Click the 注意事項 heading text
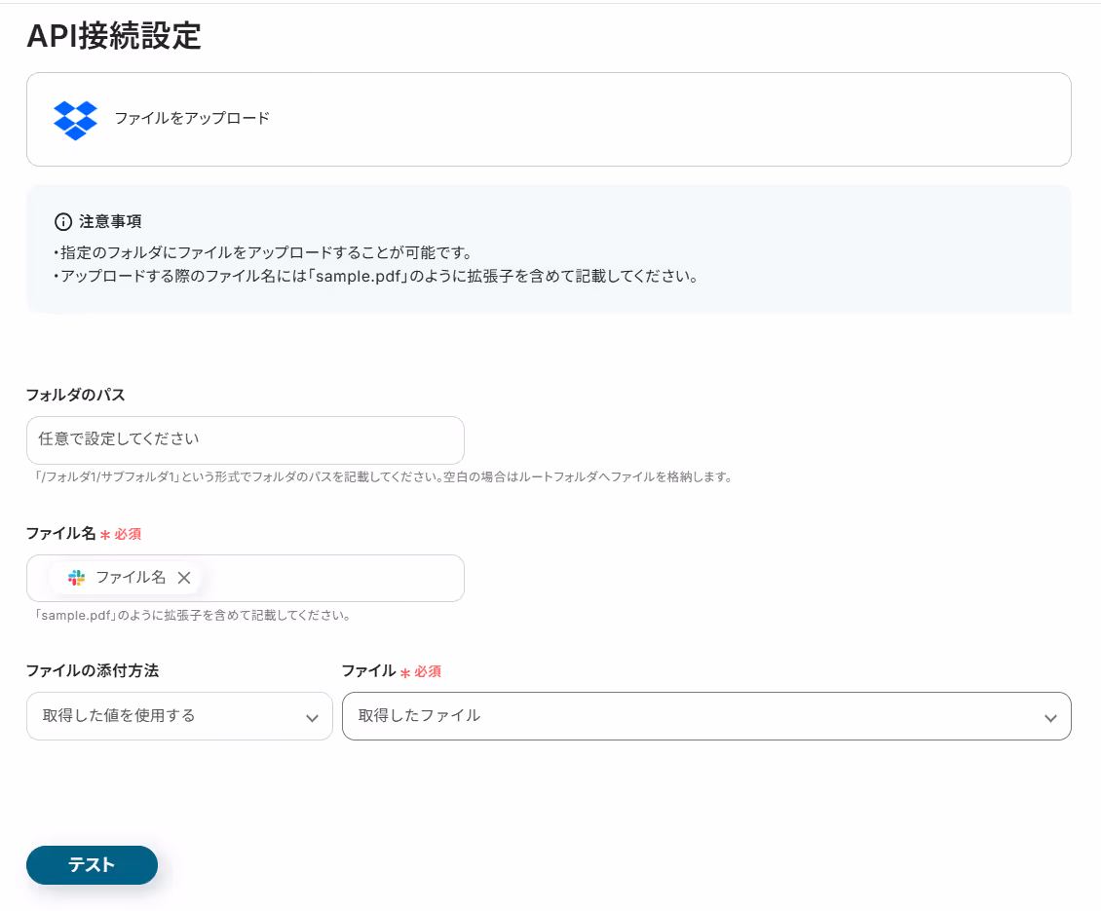 [110, 222]
